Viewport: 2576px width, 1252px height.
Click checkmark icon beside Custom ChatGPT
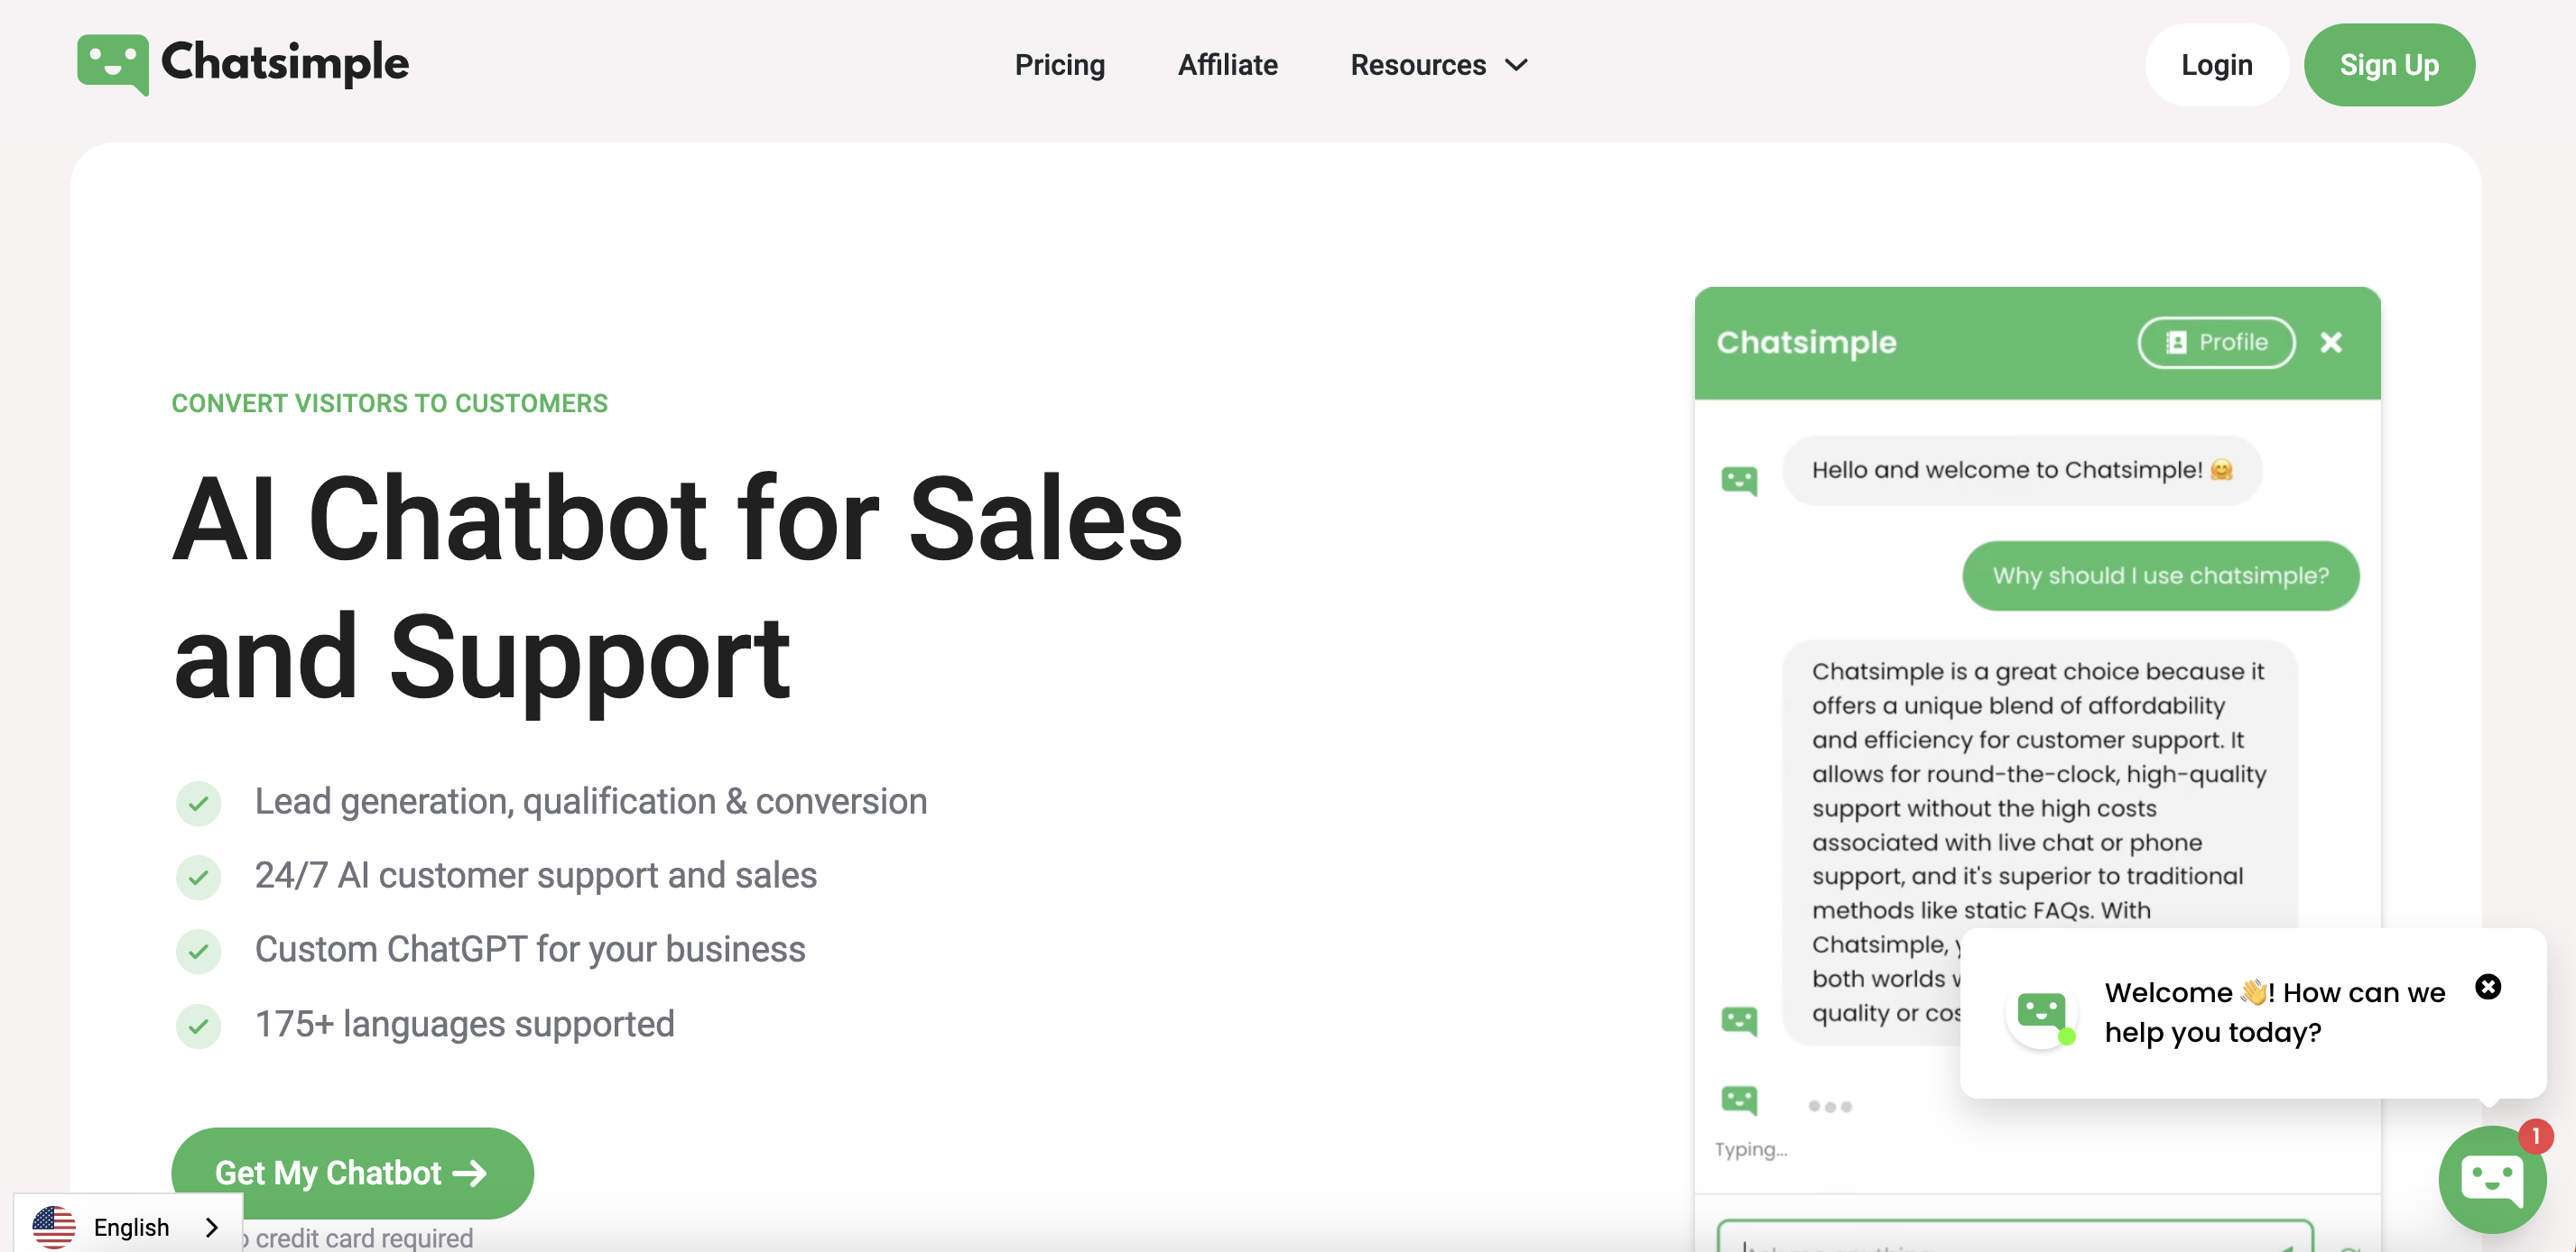click(198, 950)
